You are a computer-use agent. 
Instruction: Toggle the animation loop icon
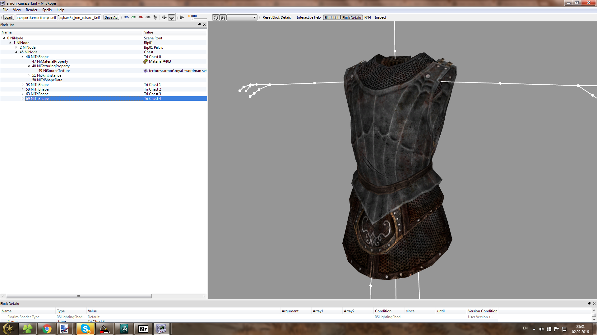pyautogui.click(x=216, y=18)
